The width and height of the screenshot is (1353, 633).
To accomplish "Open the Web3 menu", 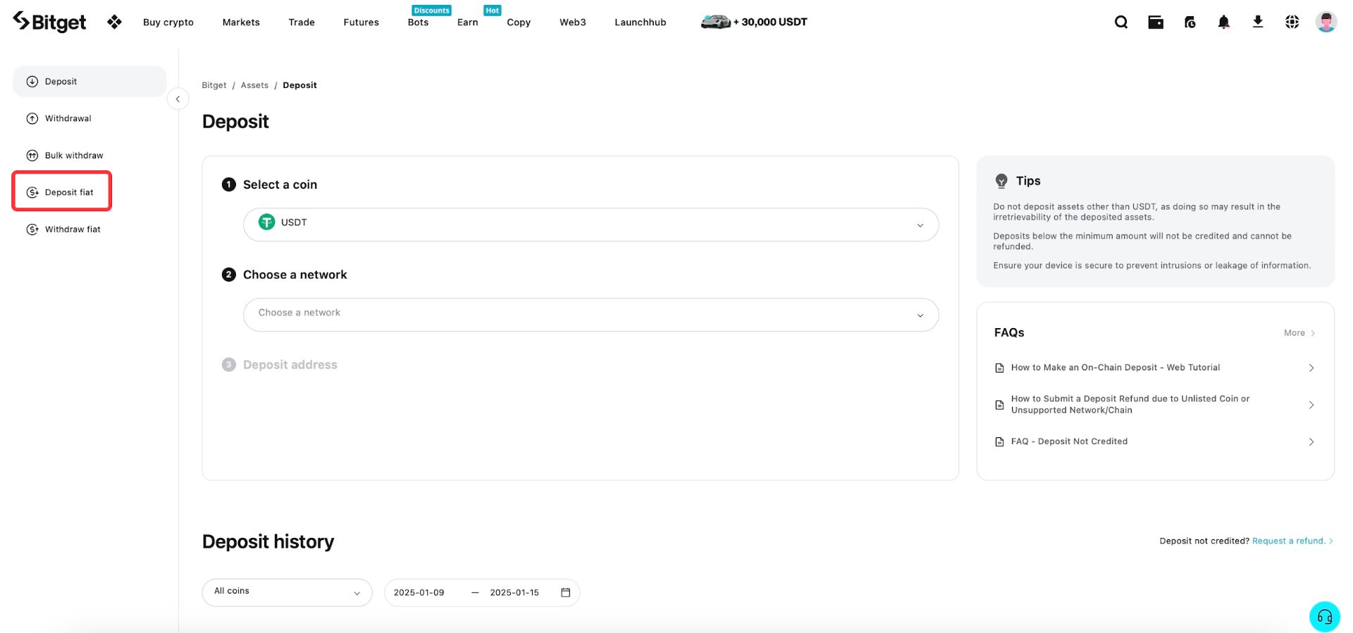I will pyautogui.click(x=573, y=22).
